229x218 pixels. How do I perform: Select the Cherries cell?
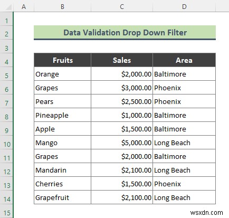click(x=62, y=184)
